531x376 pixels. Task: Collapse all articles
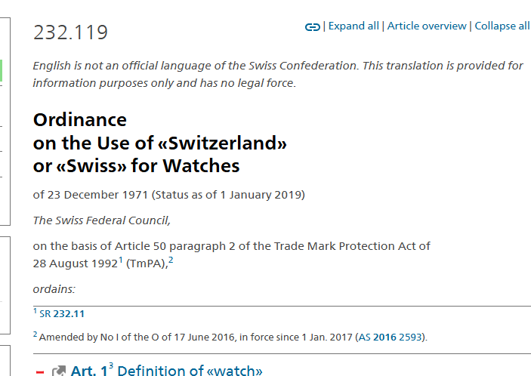click(502, 26)
